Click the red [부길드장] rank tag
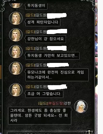103x134 pixels. point(56,103)
